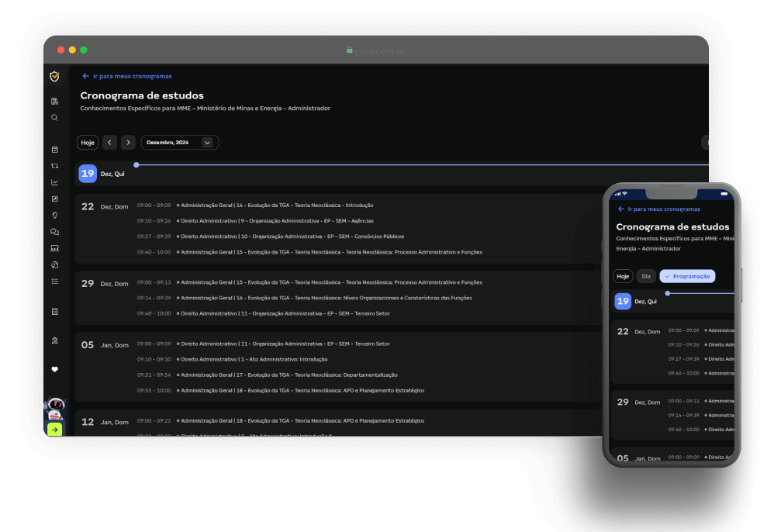Screen dimensions: 781x532
Task: Click the Gran shield logo in sidebar
Action: [x=54, y=76]
